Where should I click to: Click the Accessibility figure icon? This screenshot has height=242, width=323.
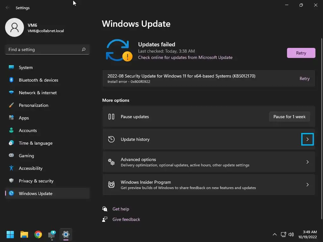11,168
